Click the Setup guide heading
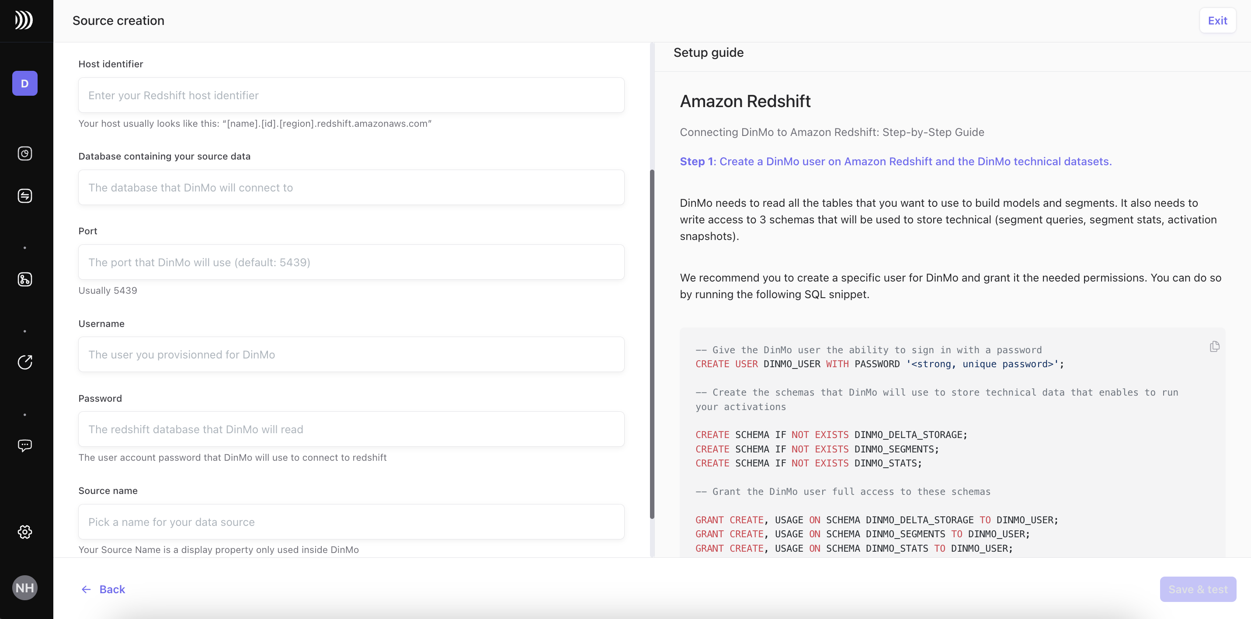1251x619 pixels. [708, 52]
